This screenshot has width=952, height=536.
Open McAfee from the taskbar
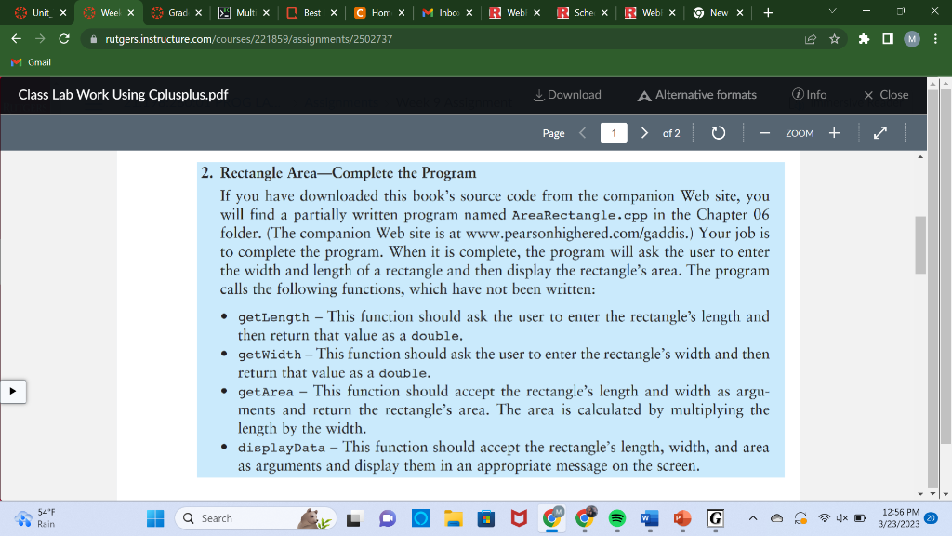click(519, 518)
